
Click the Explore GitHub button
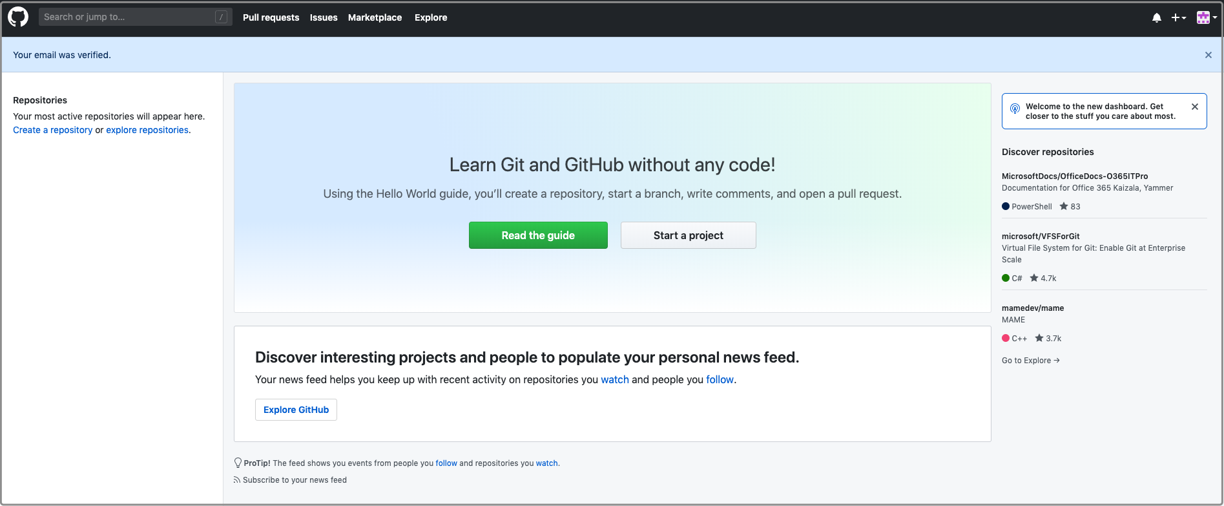point(296,410)
